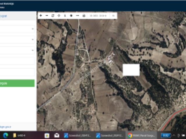This screenshot has width=186, height=139.
Task: Click the second text input above green button
Action: tap(17, 72)
